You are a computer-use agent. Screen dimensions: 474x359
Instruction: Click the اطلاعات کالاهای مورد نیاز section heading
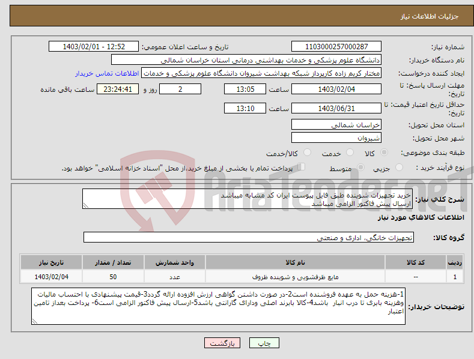click(421, 217)
